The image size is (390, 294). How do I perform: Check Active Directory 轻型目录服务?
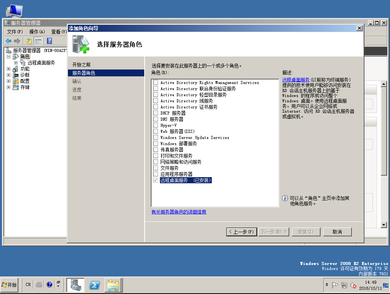[x=155, y=94]
